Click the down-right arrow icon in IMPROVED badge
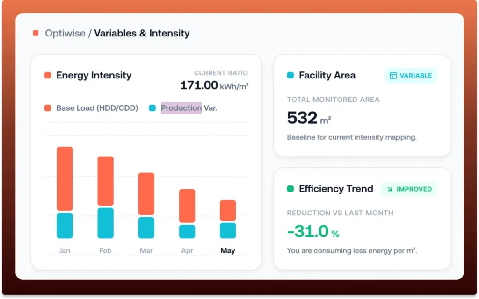The width and height of the screenshot is (479, 299). click(389, 189)
